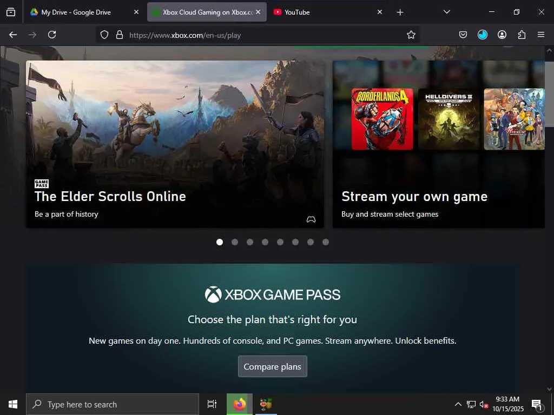Open clock showing 9:33 AM
The width and height of the screenshot is (554, 415).
tap(507, 404)
